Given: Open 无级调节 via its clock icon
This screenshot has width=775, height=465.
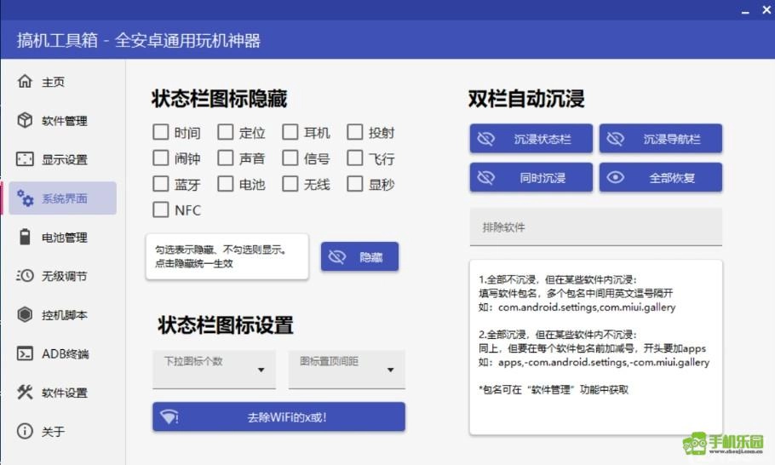Looking at the screenshot, I should click(25, 276).
